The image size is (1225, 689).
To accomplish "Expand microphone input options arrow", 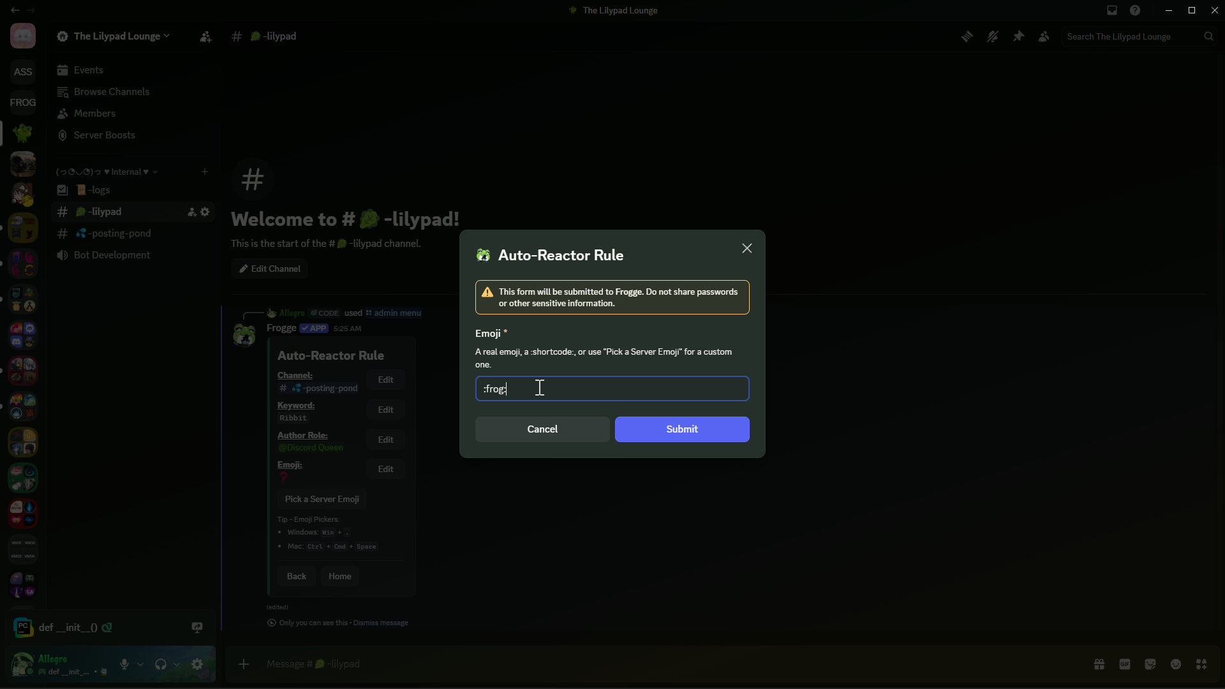I will pyautogui.click(x=140, y=664).
